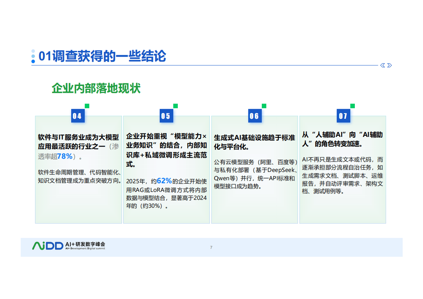The height and width of the screenshot is (299, 423).
Task: Click the highlighted 78% figure
Action: pyautogui.click(x=64, y=156)
